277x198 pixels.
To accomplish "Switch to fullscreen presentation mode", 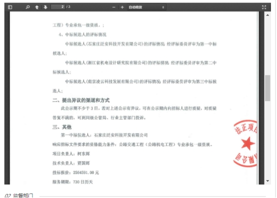I will pos(264,7).
